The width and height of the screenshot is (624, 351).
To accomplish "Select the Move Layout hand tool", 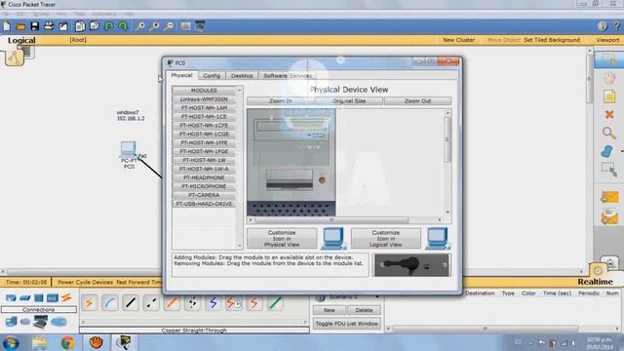I will click(x=608, y=78).
